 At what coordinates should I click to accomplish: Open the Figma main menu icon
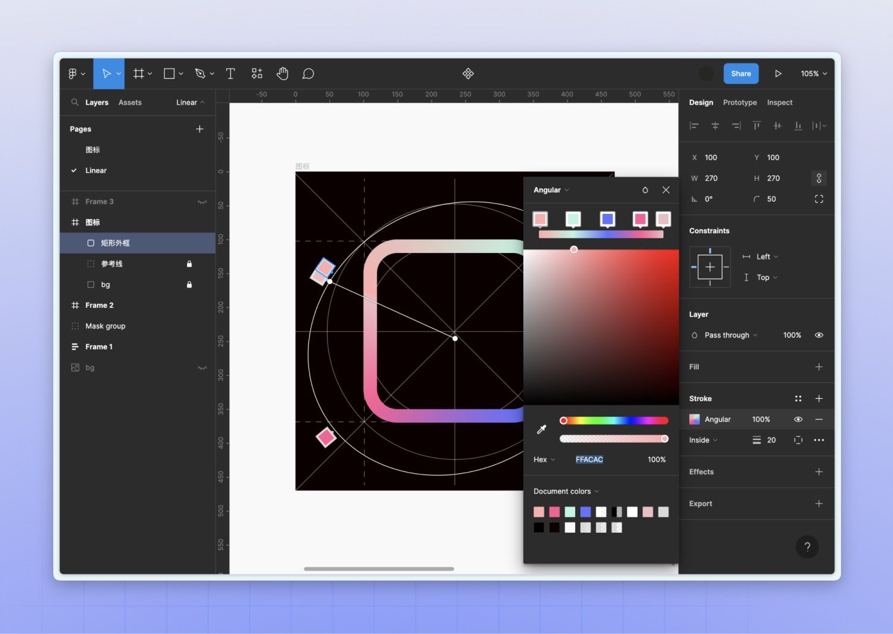click(x=73, y=74)
